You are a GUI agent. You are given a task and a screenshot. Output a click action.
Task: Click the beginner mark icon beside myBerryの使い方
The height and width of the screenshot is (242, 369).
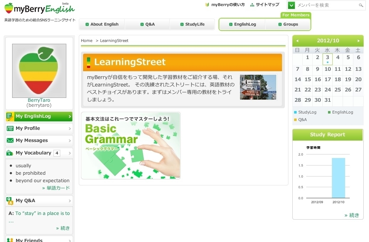pyautogui.click(x=207, y=5)
